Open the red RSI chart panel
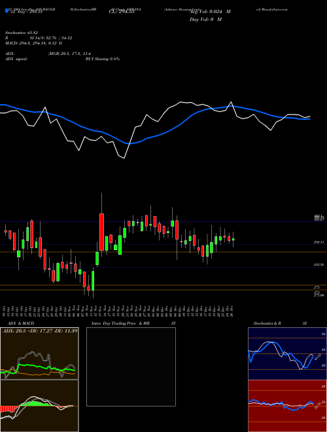 coord(287,406)
